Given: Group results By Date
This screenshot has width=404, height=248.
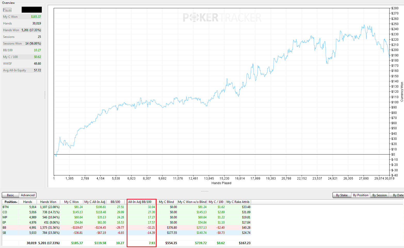Looking at the screenshot, I should 397,195.
